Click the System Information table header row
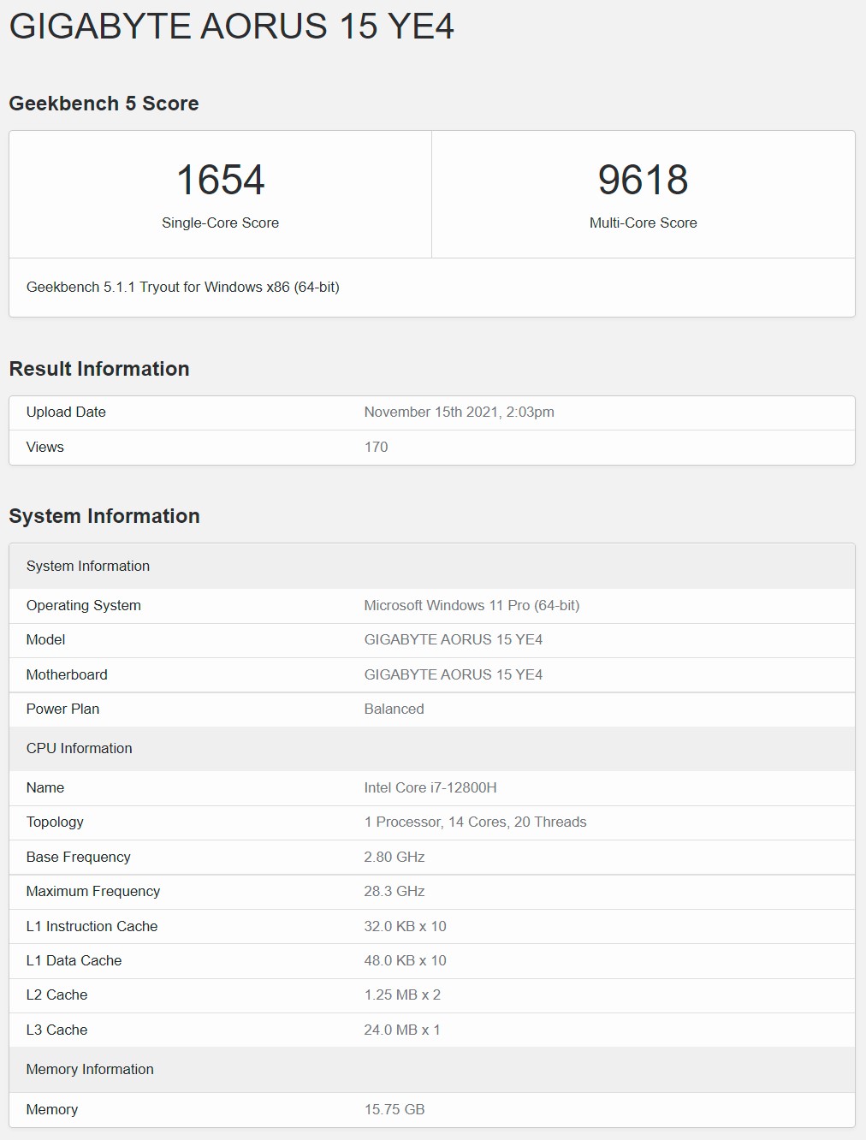 point(432,566)
